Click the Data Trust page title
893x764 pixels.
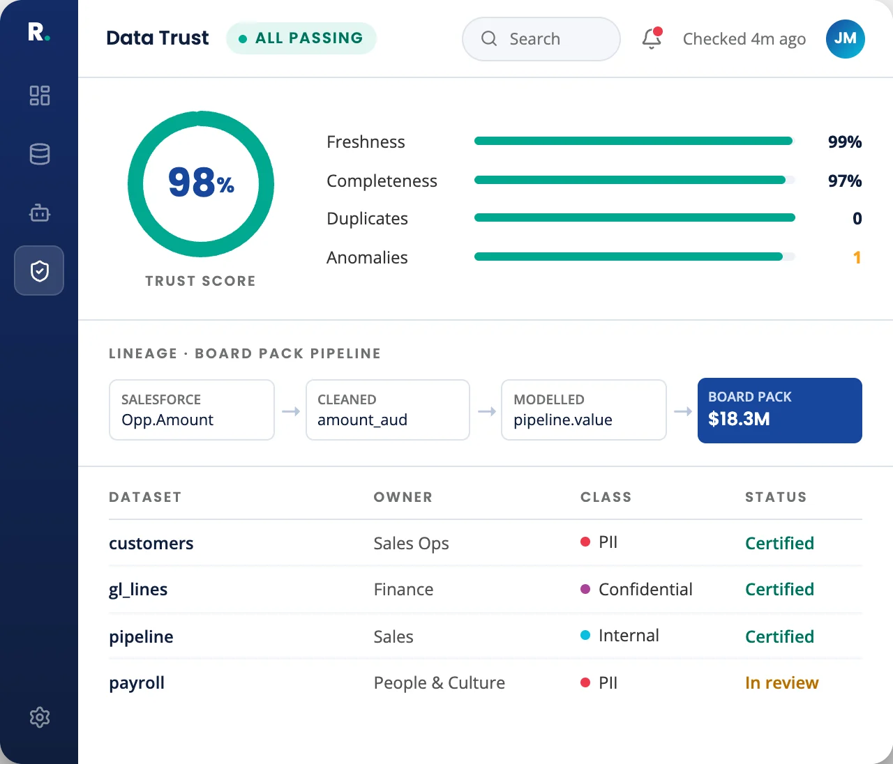click(x=158, y=38)
